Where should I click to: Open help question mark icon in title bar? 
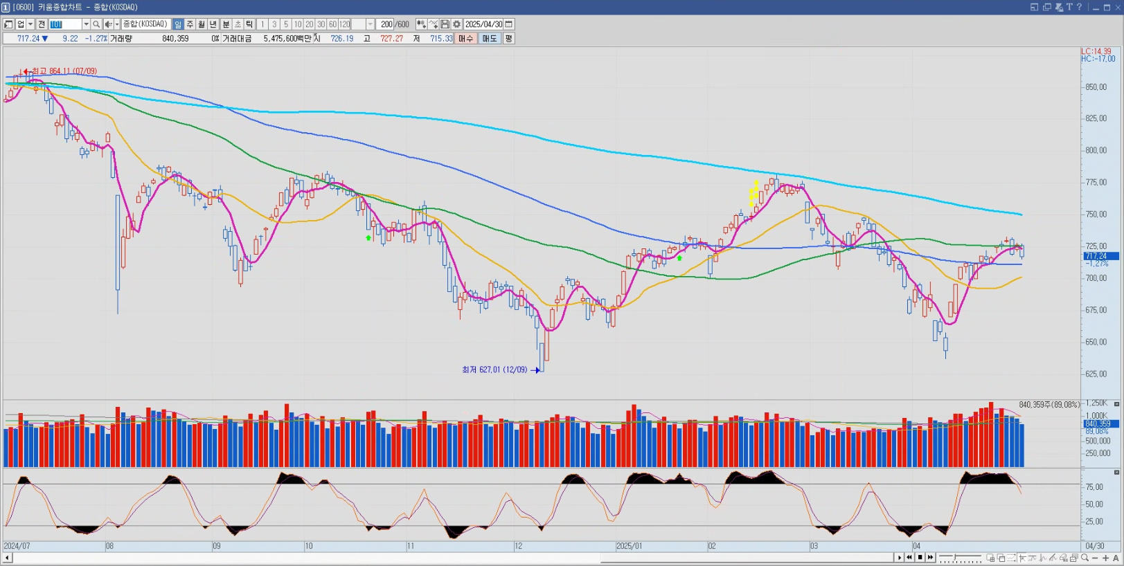point(1079,7)
